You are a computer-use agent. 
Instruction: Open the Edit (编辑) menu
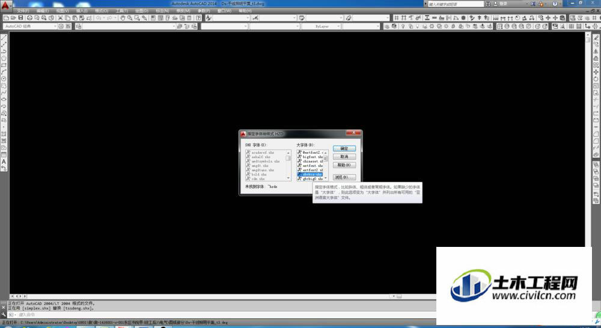click(43, 11)
